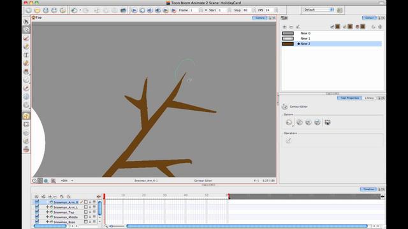Viewport: 408px width, 229px height.
Task: Click the reset view icon in Camera status bar
Action: pyautogui.click(x=34, y=181)
